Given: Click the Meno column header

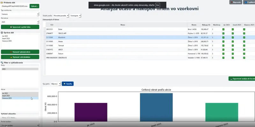Looking at the screenshot, I should point(123,25).
